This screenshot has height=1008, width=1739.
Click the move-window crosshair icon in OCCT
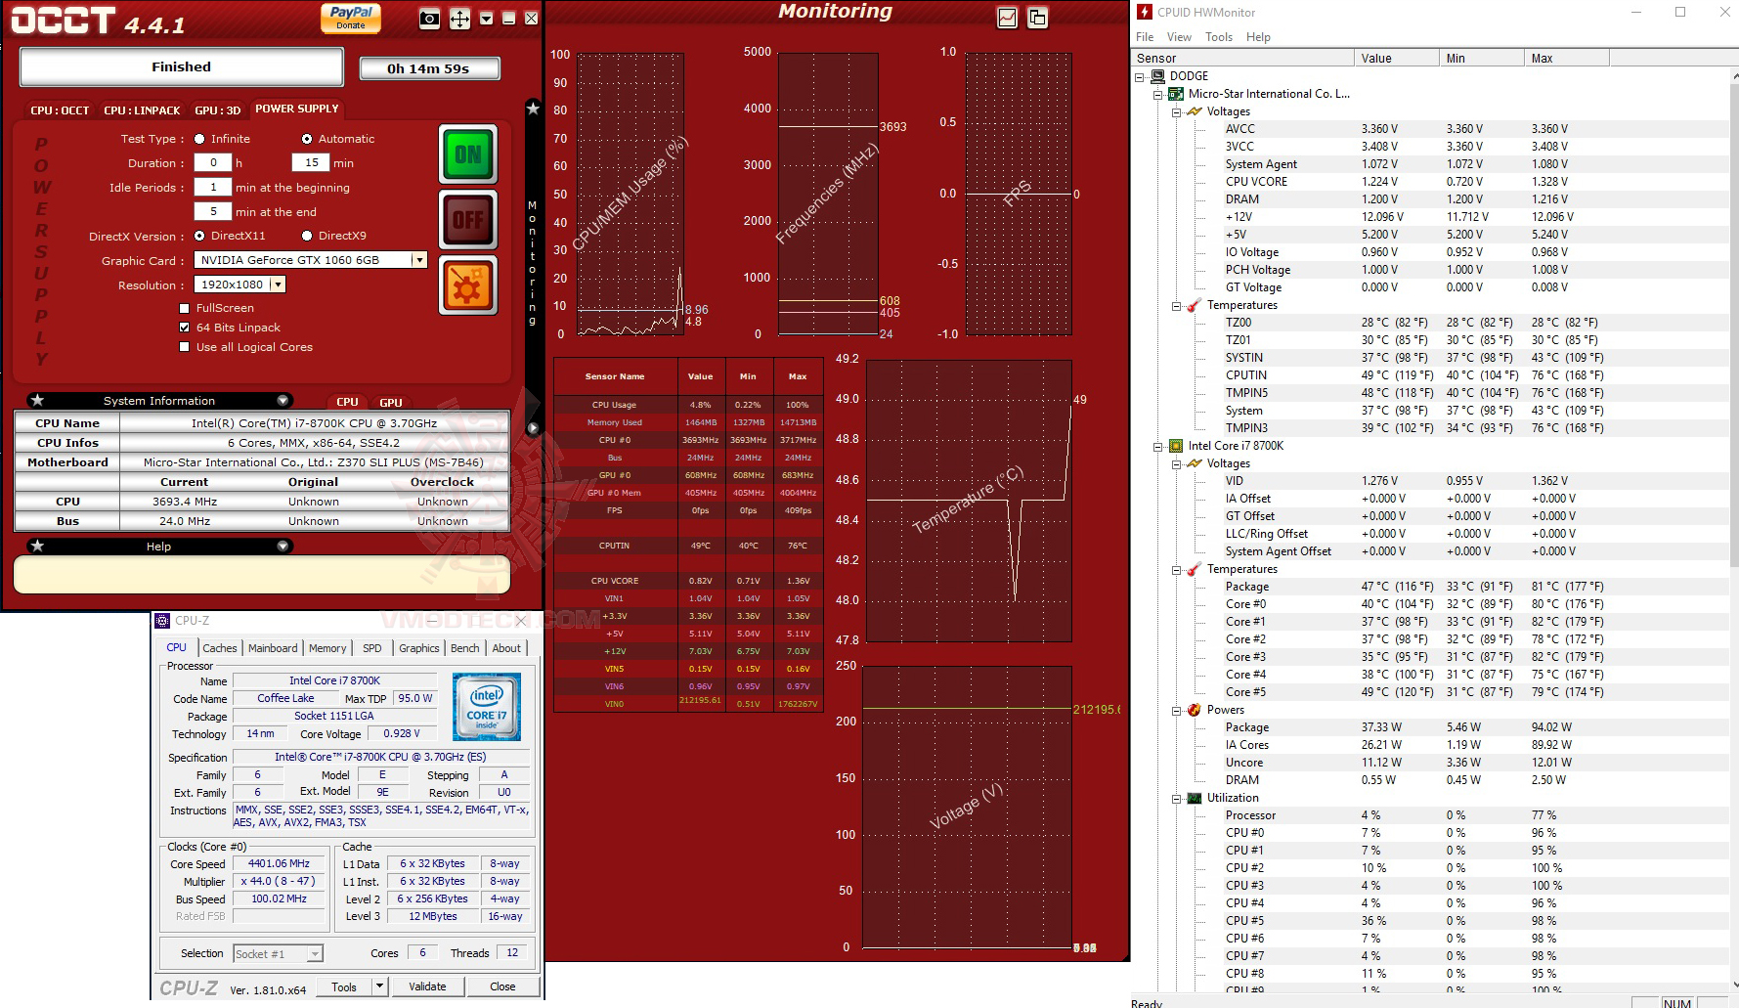459,19
